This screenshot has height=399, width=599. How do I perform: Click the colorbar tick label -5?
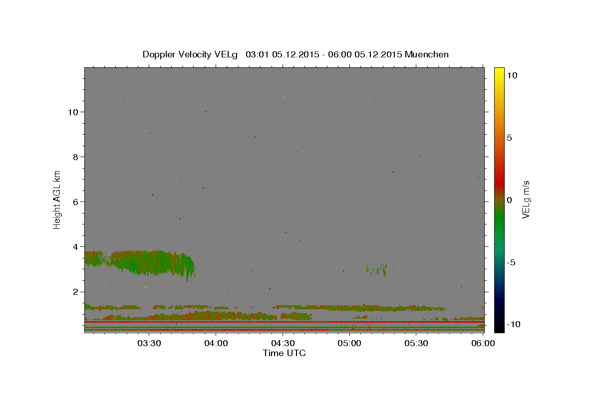tap(510, 262)
